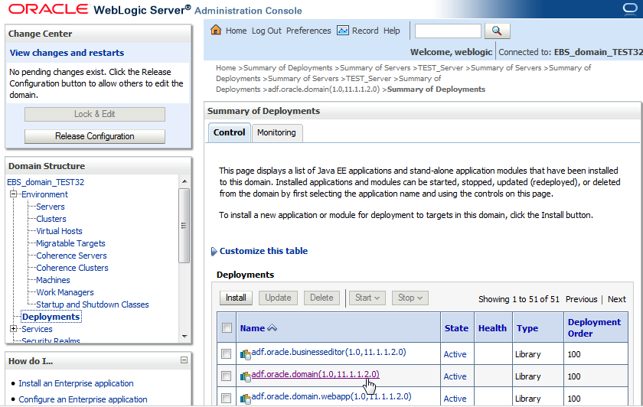Viewport: 643px width, 407px height.
Task: Collapse the Environment tree node
Action: [x=14, y=194]
